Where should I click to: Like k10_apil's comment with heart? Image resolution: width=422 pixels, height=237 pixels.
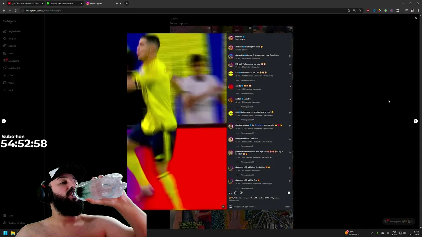click(290, 65)
